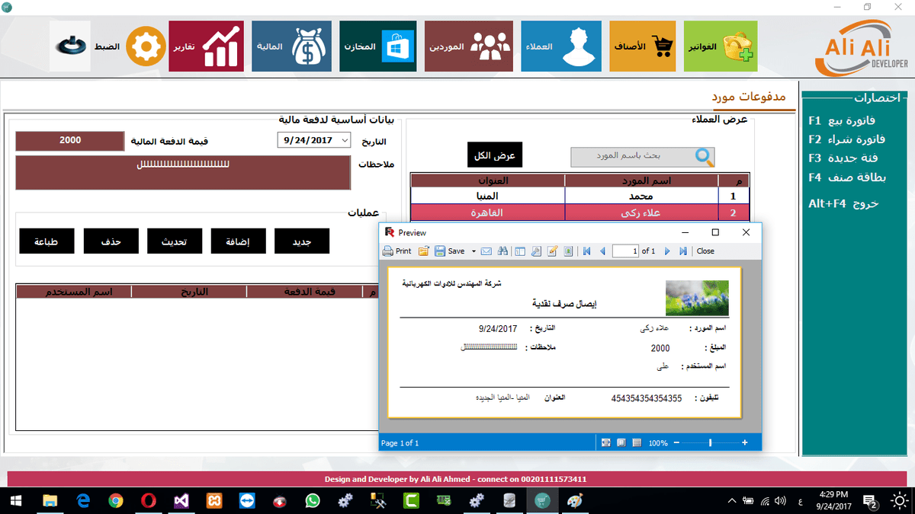Screen dimensions: 915x514
Task: Open the Windows notification center
Action: coord(872,500)
